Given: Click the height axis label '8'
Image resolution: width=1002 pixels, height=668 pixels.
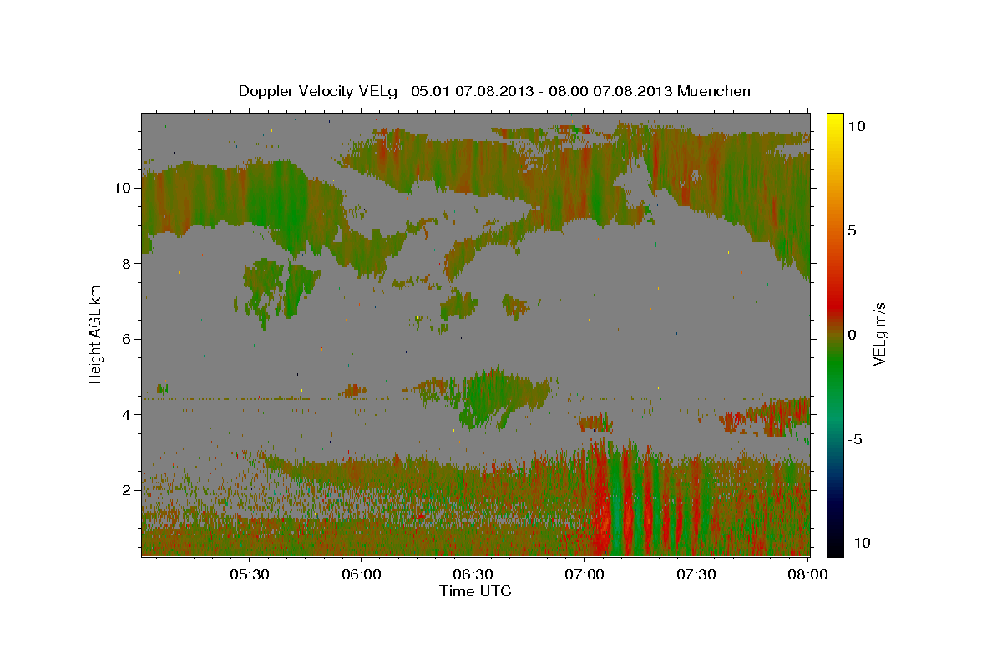Looking at the screenshot, I should click(126, 263).
